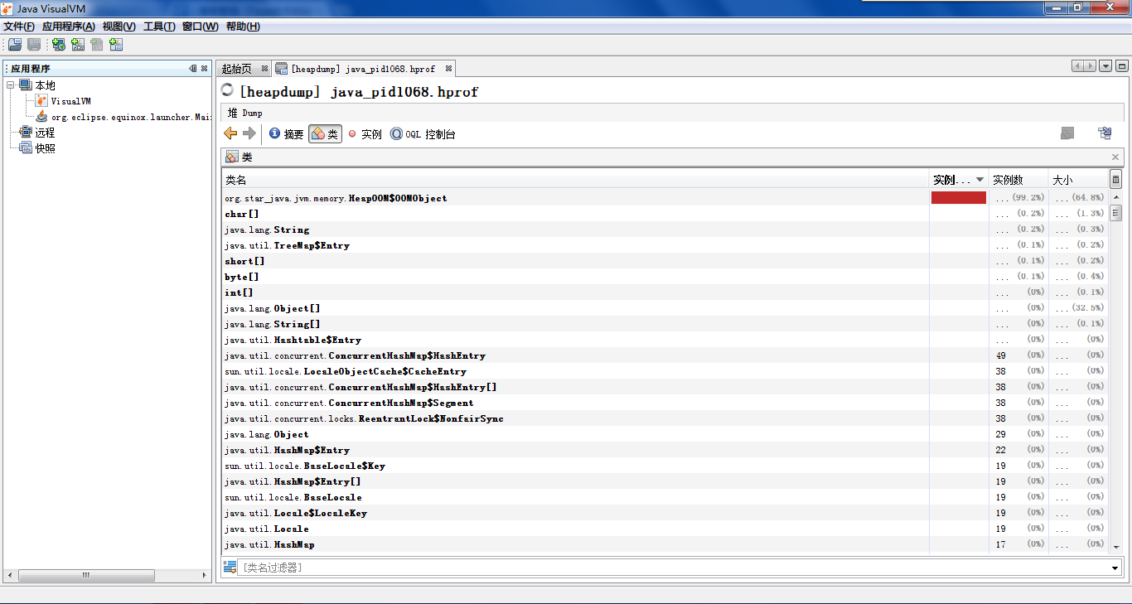Select the ReentrantLock$NonfairSync row
The image size is (1132, 604).
(665, 418)
